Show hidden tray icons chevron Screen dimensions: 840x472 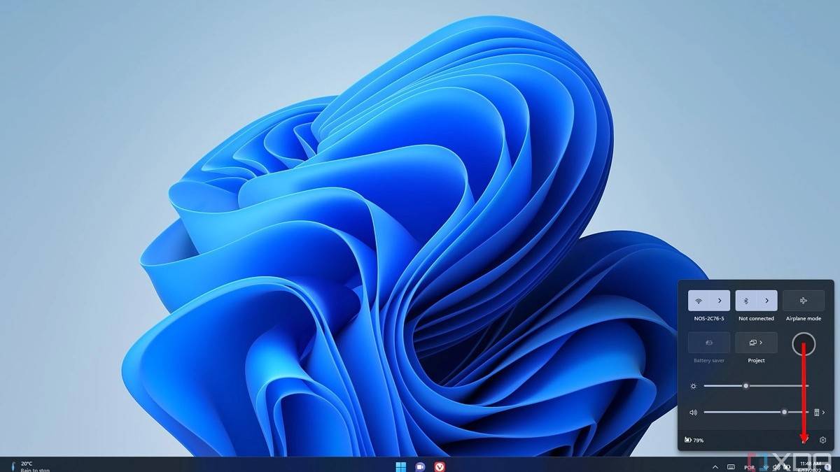[x=715, y=466]
